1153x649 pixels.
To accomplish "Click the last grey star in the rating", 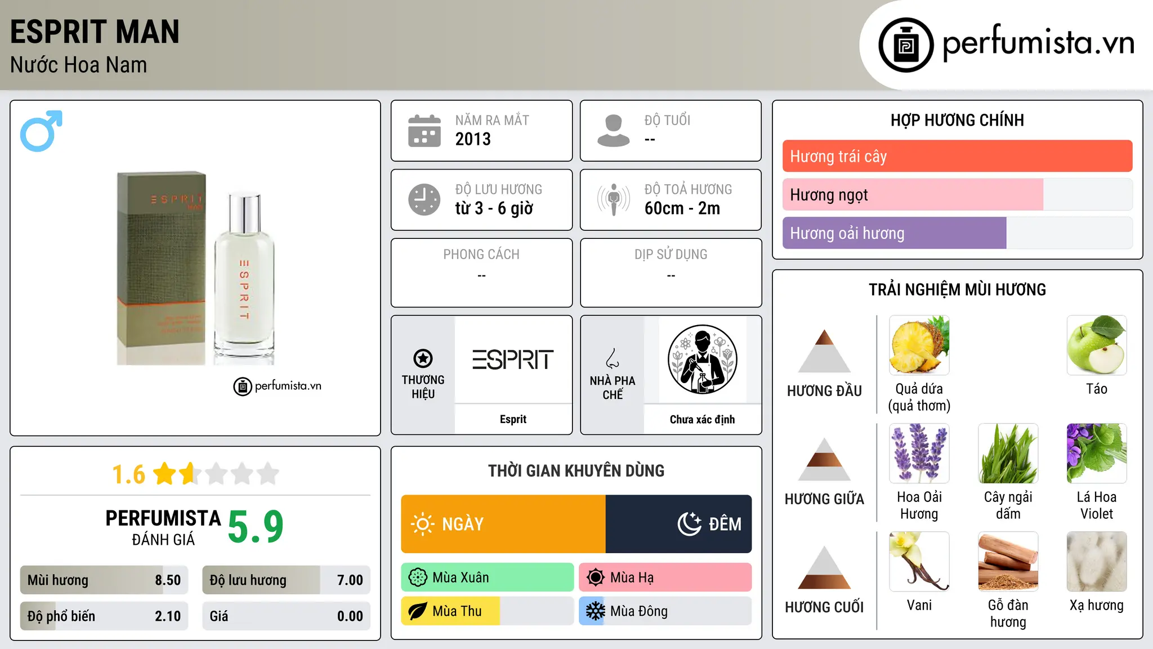I will (x=268, y=473).
